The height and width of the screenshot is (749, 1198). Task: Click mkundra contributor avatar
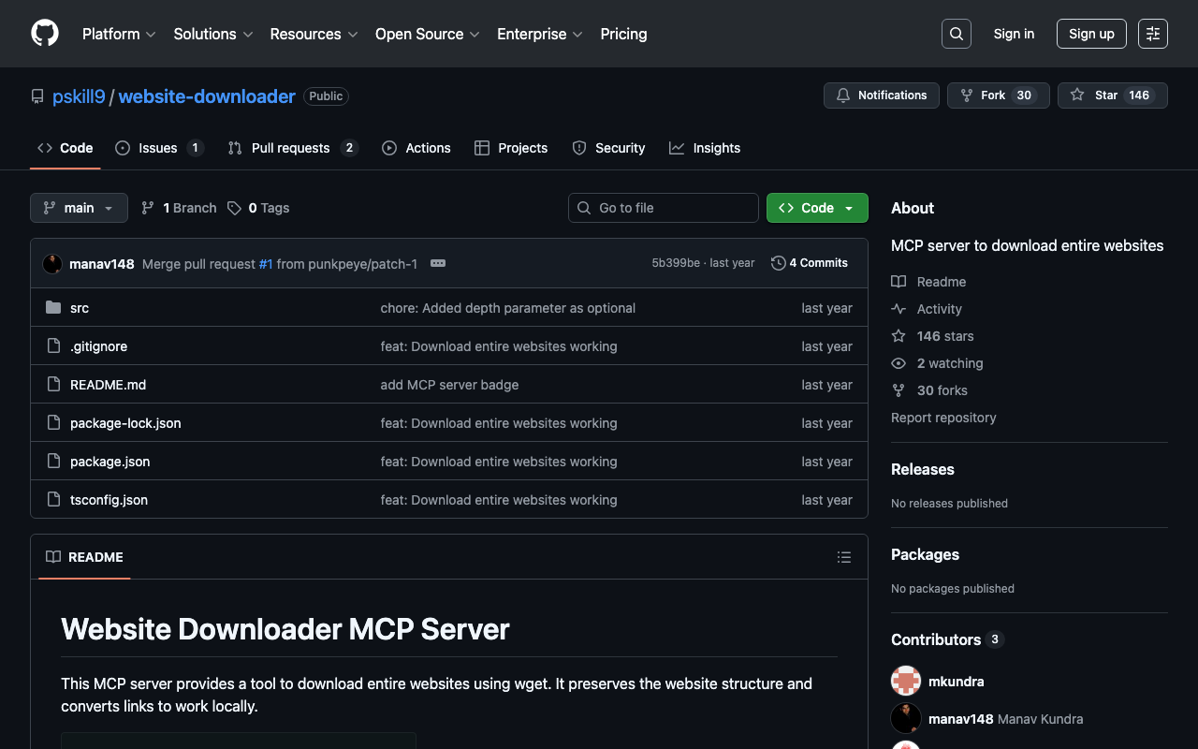(906, 682)
